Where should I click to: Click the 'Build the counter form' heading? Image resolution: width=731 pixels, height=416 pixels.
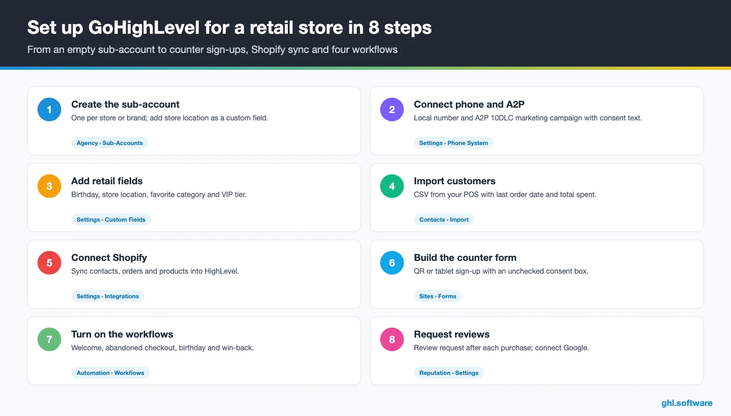[465, 258]
